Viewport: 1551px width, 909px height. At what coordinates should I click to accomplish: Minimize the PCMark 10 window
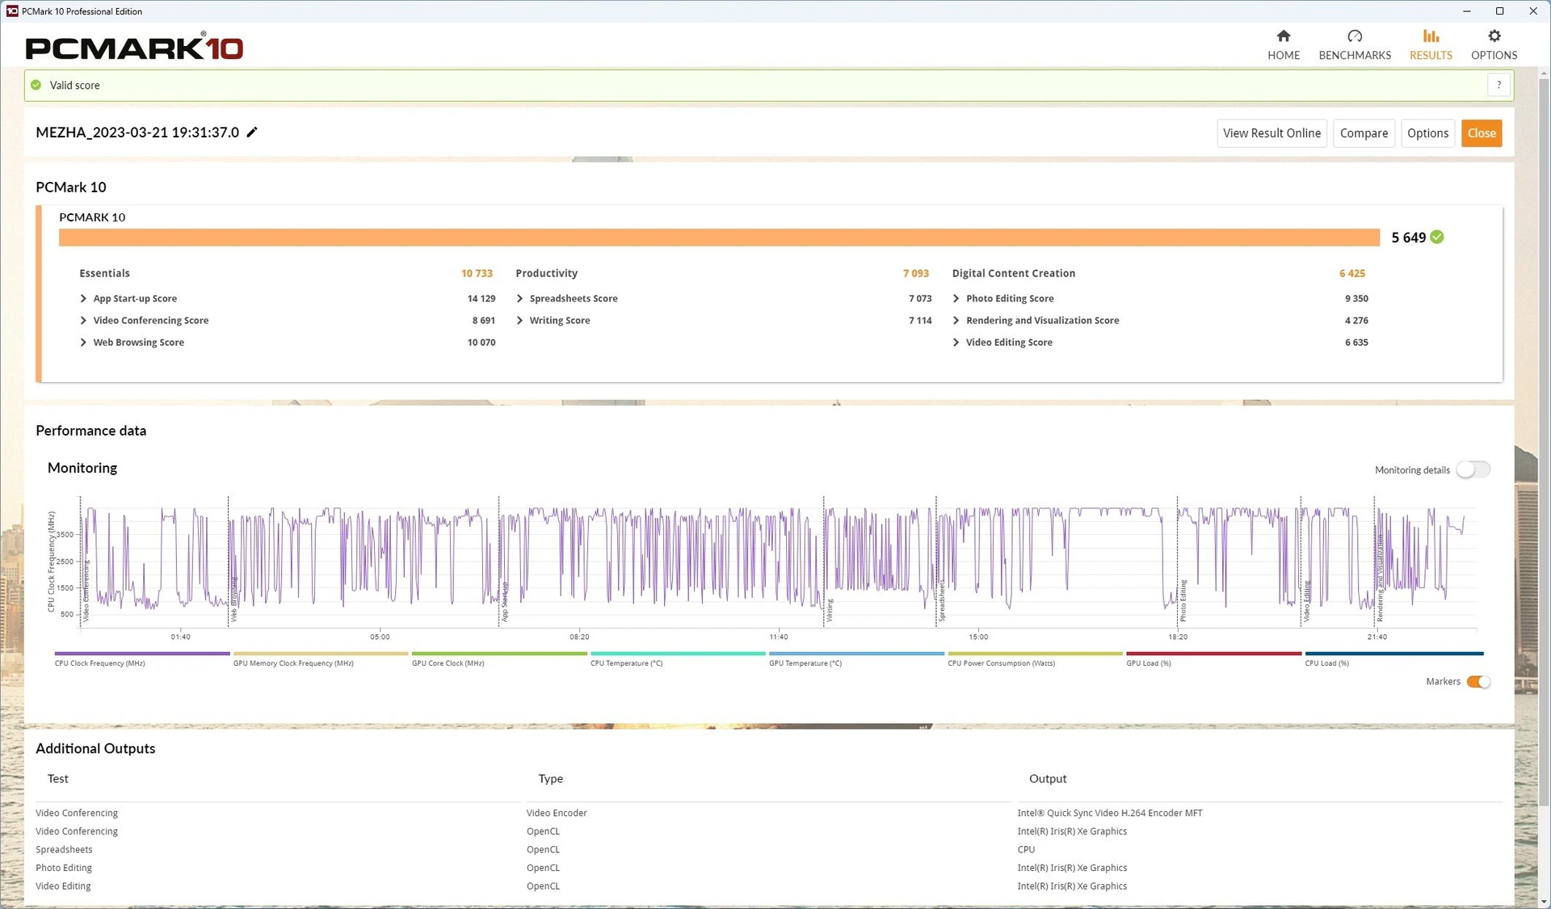click(x=1466, y=11)
